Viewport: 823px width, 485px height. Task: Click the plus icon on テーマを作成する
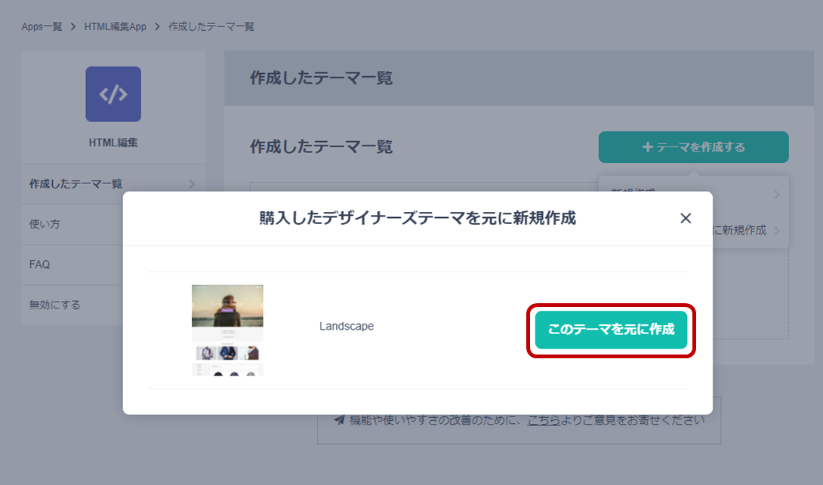(648, 147)
